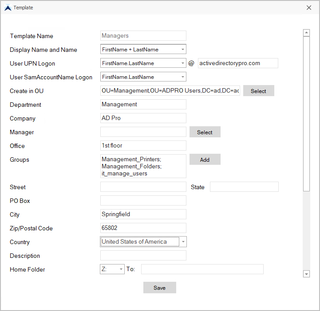The image size is (320, 311).
Task: Open the Display Name and Name dropdown
Action: [x=143, y=49]
